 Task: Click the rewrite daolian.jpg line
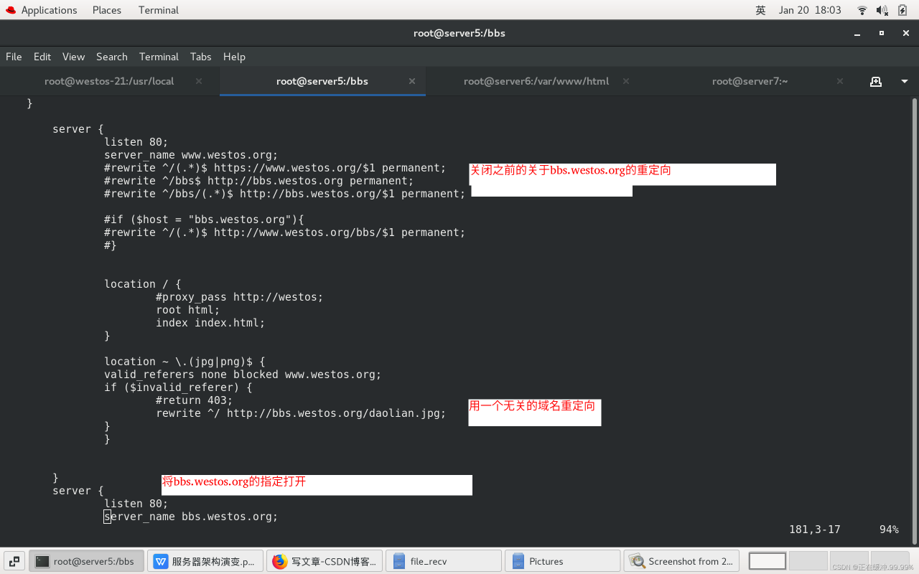pyautogui.click(x=301, y=413)
